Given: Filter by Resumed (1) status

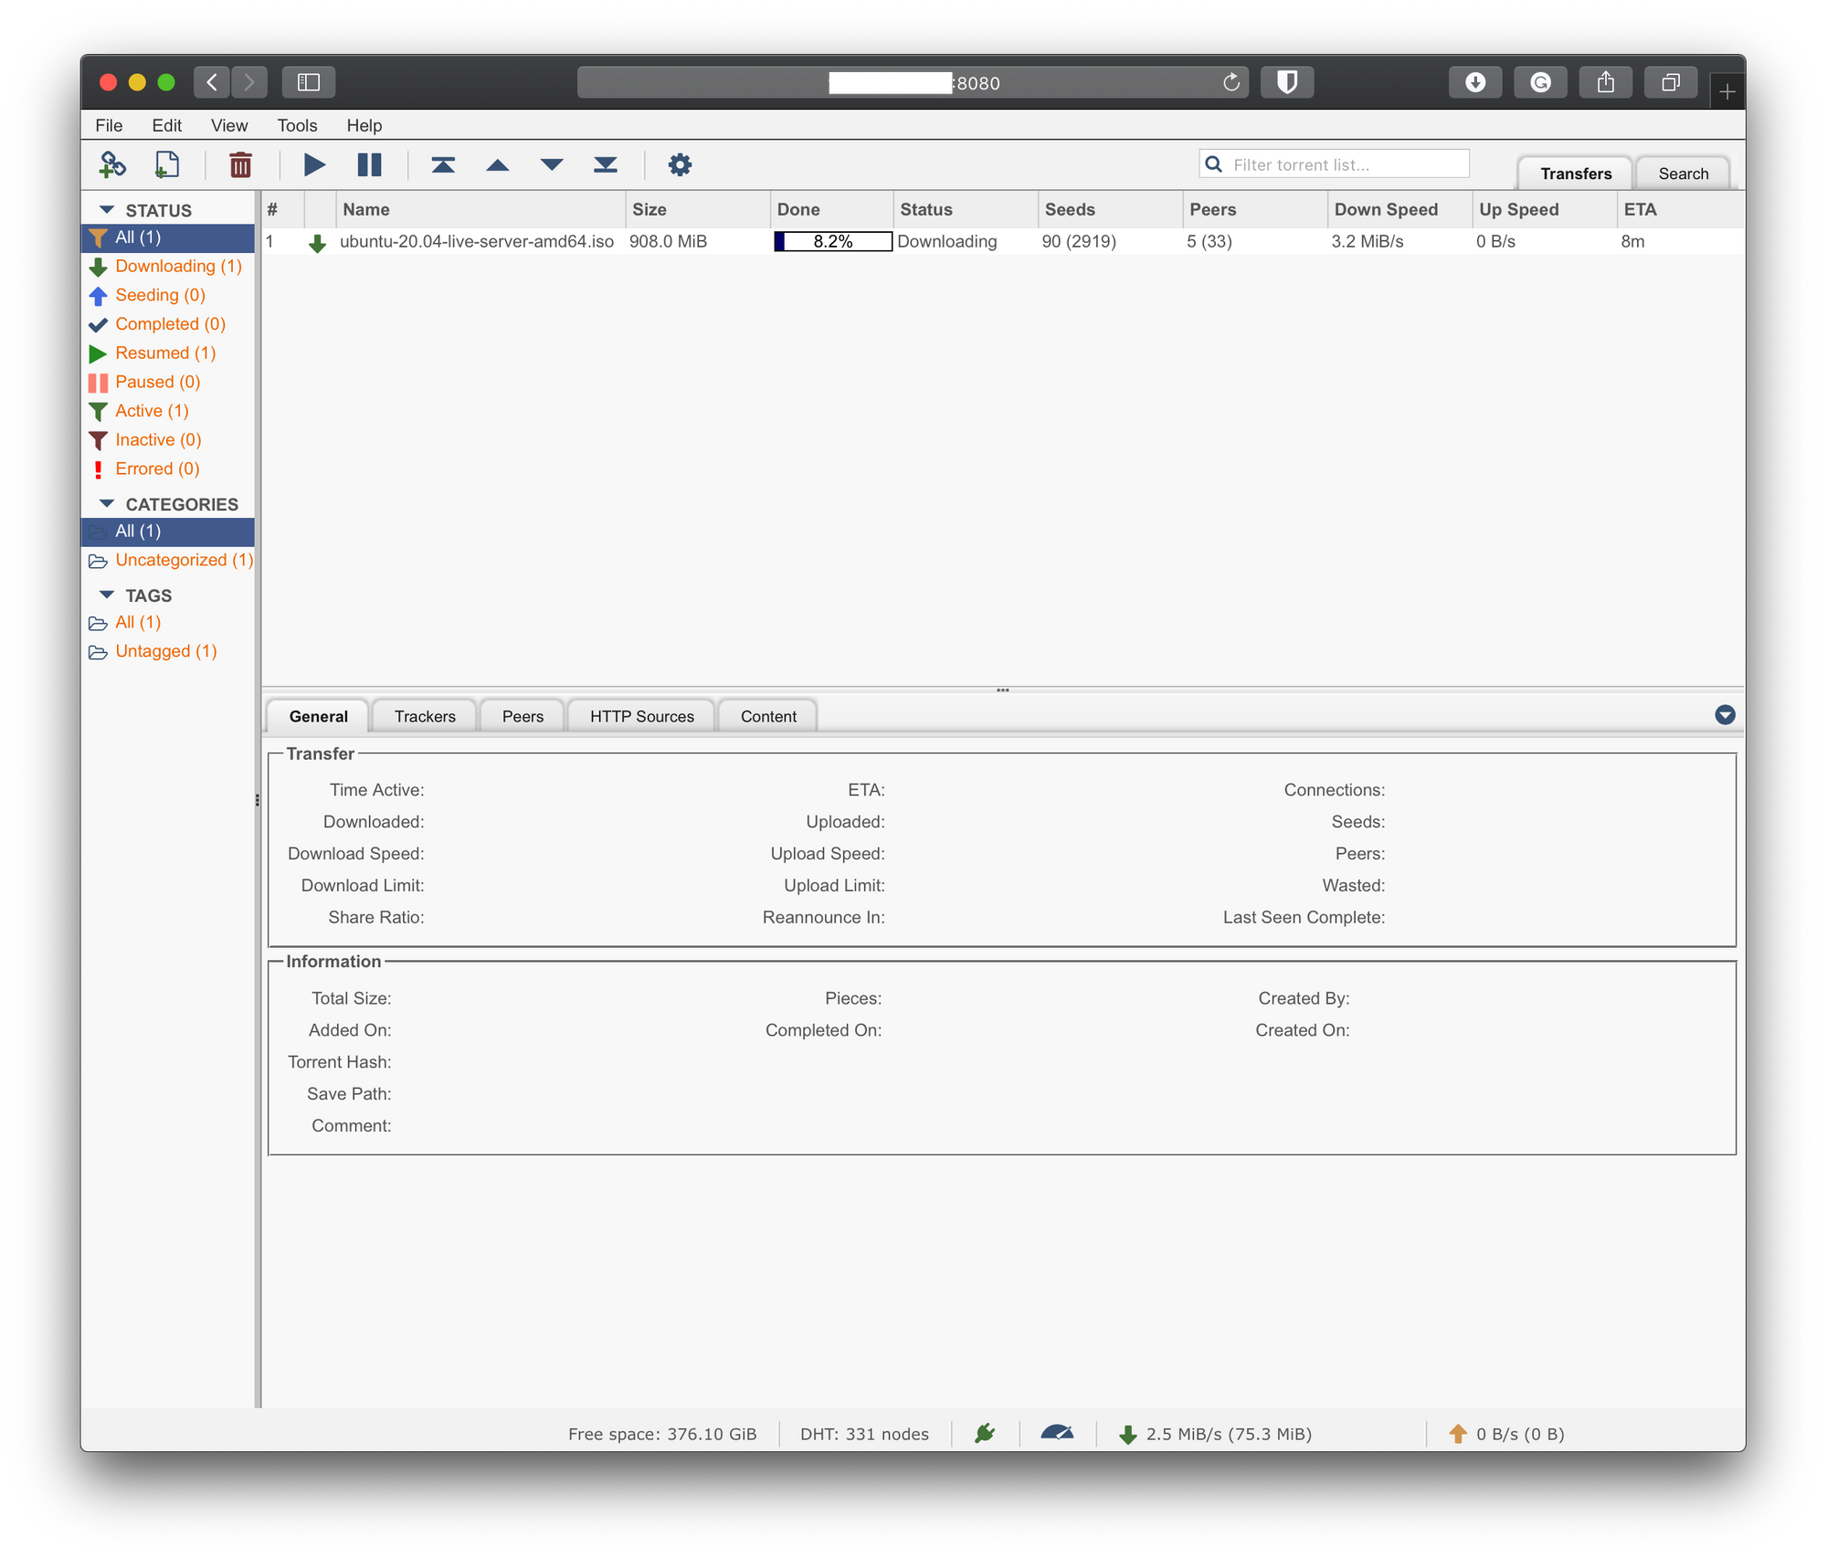Looking at the screenshot, I should click(x=168, y=353).
